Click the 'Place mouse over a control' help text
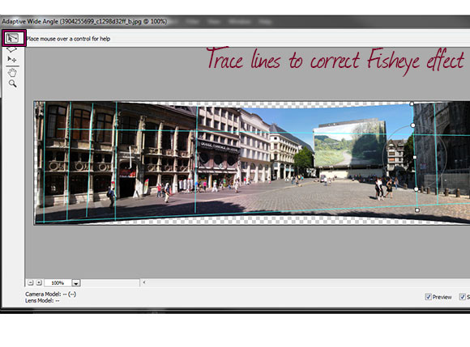This screenshot has width=470, height=347. (x=68, y=39)
